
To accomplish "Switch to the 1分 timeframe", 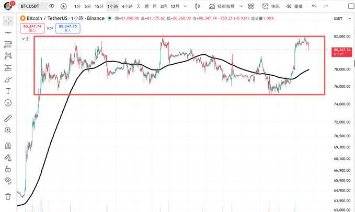I will [x=77, y=6].
